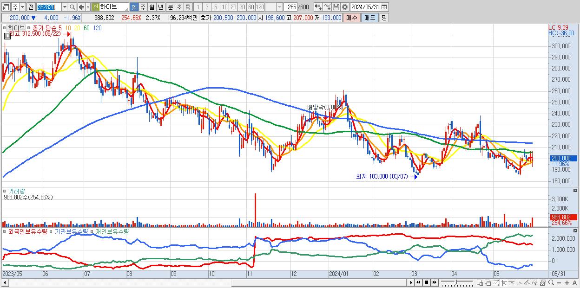Click the 매수 buy button
The image size is (580, 288).
[352, 18]
